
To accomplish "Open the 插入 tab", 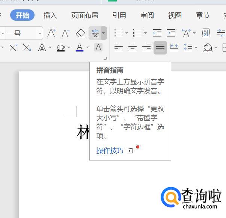I will point(50,15).
